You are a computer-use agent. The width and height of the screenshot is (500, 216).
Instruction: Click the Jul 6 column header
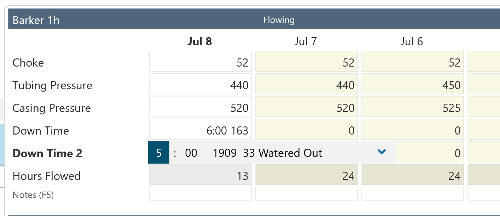coord(412,42)
